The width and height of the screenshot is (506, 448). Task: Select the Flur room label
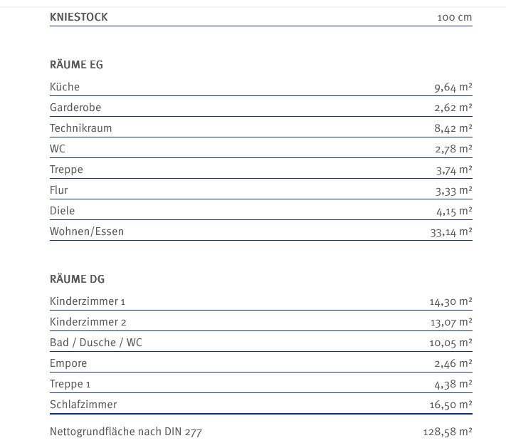point(59,190)
